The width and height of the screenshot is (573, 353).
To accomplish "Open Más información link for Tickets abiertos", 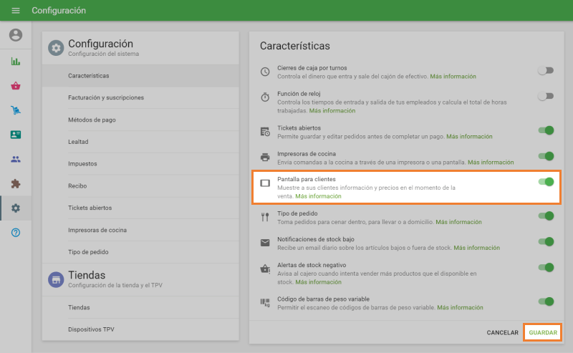I will 469,136.
